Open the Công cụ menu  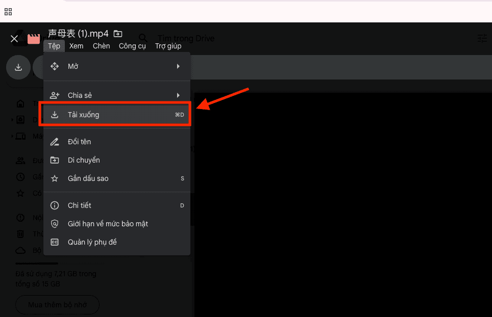(132, 46)
